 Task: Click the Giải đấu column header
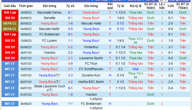click(10, 6)
